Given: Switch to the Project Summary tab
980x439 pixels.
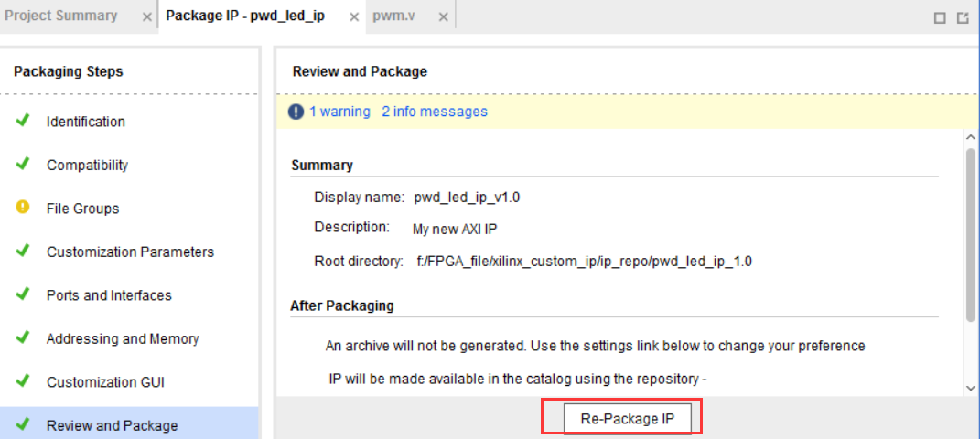Looking at the screenshot, I should 62,16.
